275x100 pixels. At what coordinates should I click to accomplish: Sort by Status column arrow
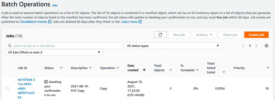pos(61,68)
